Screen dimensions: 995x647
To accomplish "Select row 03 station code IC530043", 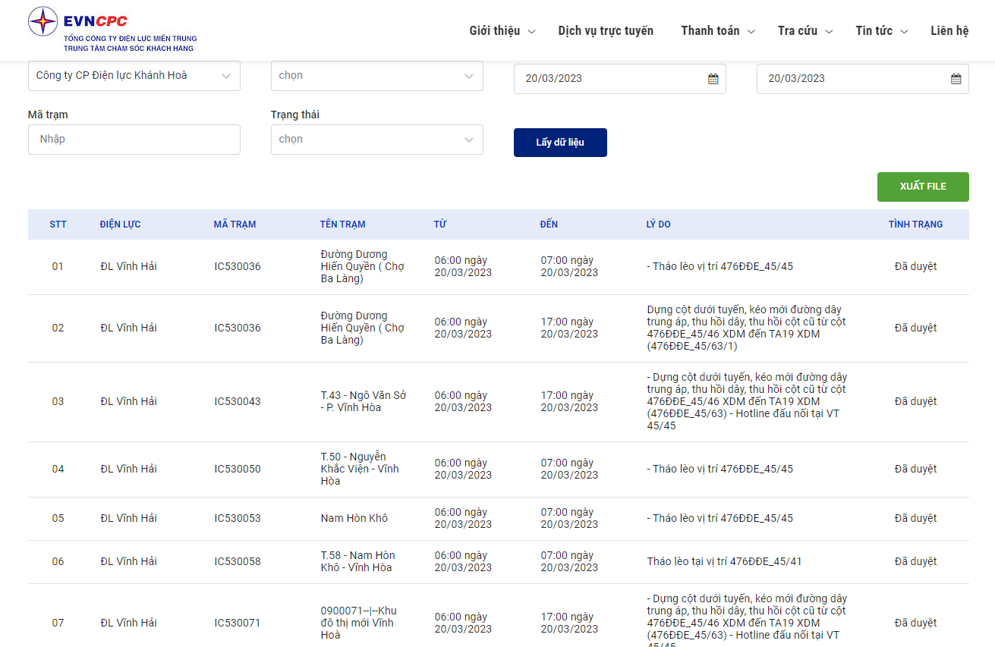I will pyautogui.click(x=237, y=401).
